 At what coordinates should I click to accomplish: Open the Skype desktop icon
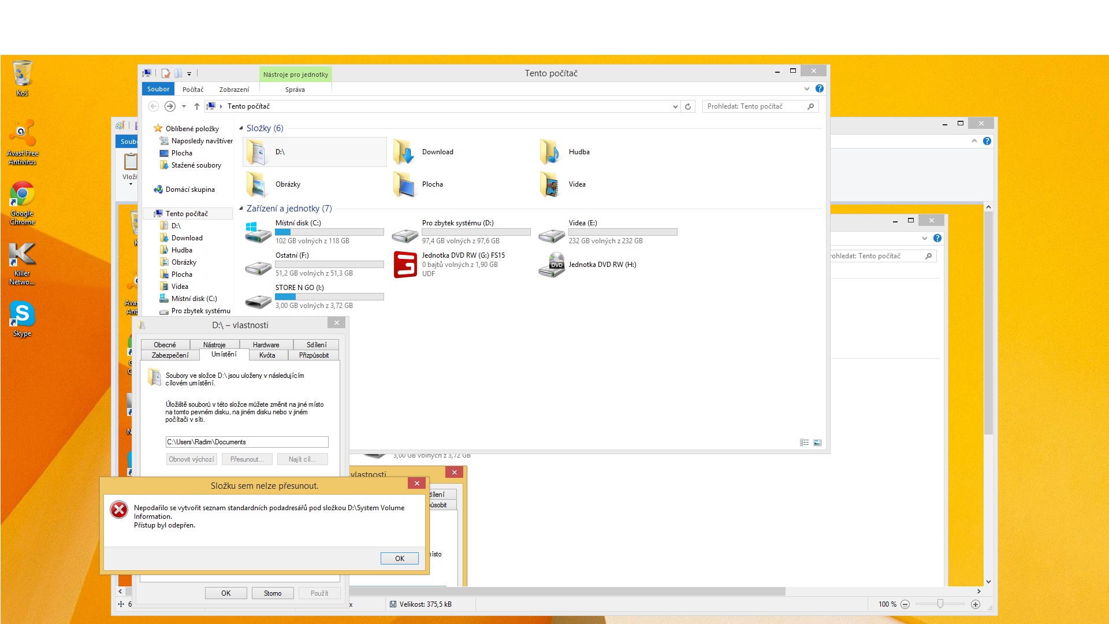[22, 315]
